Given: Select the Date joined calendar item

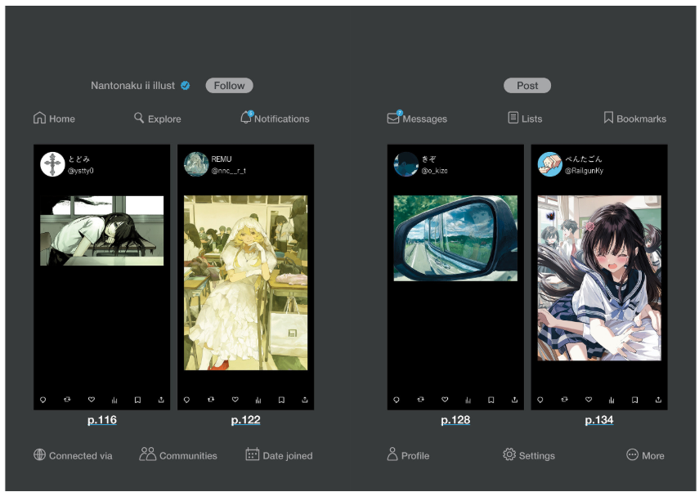Looking at the screenshot, I should [x=253, y=454].
